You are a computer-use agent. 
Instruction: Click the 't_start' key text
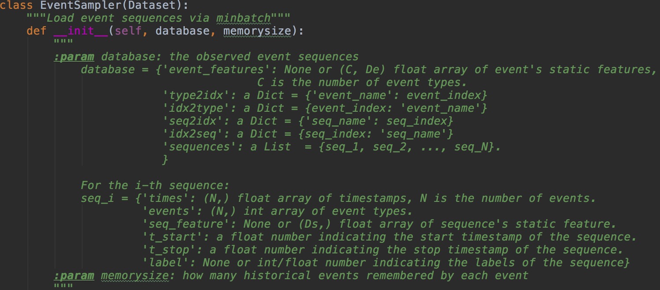tap(176, 237)
